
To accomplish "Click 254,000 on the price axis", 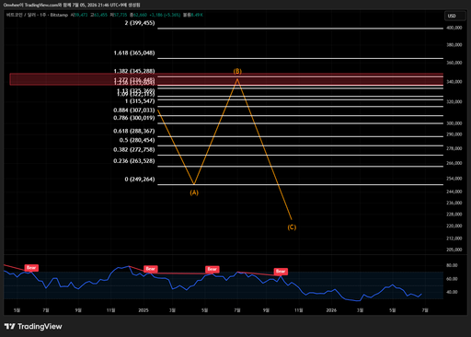I will (454, 179).
